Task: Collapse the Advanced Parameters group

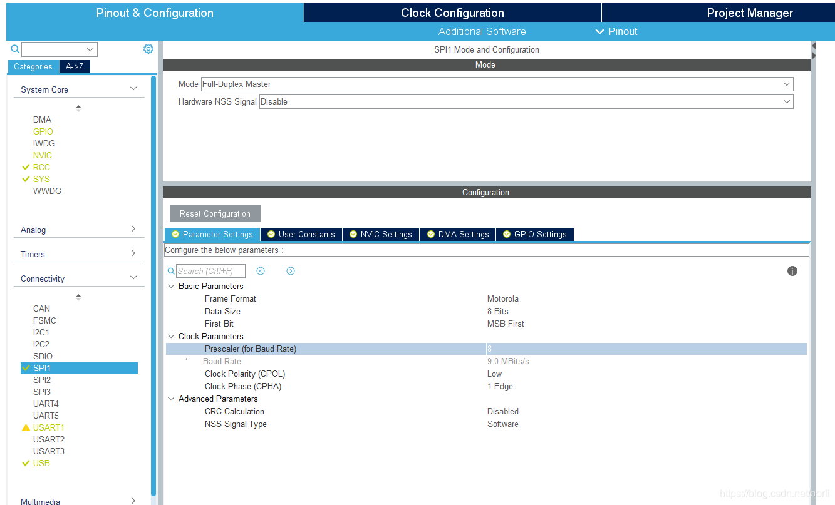Action: pyautogui.click(x=171, y=399)
